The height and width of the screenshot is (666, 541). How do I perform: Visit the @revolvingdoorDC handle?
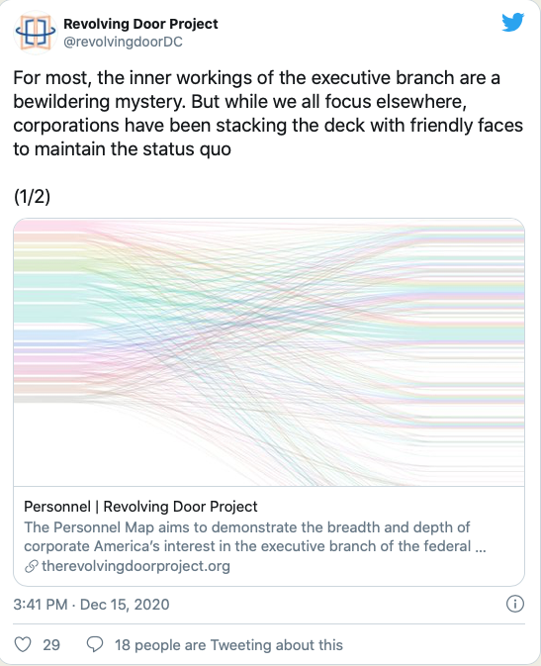click(124, 42)
